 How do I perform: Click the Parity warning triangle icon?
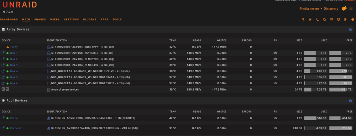[x=8, y=47]
